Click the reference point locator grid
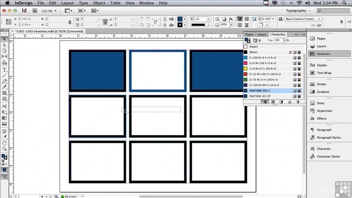Viewport: 352px width, 198px height. tap(9, 22)
